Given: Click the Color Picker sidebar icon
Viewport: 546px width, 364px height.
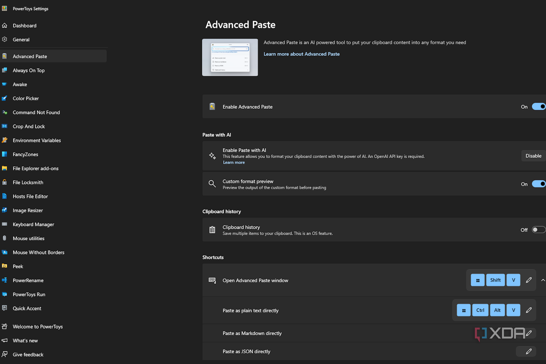Looking at the screenshot, I should coord(5,98).
